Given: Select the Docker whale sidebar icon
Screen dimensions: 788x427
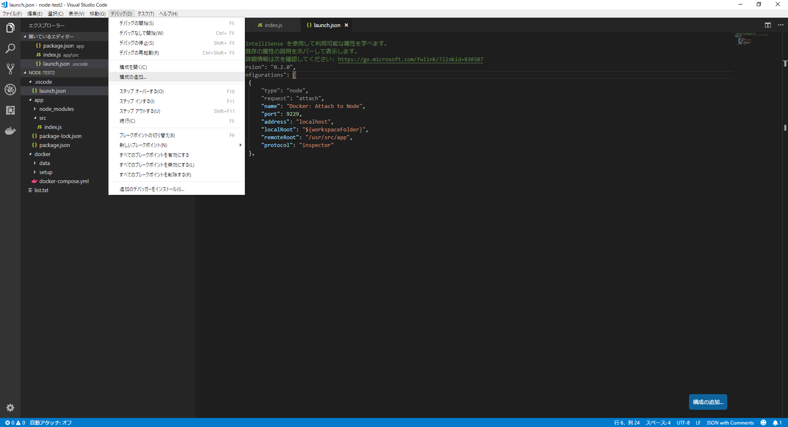Looking at the screenshot, I should coord(10,131).
